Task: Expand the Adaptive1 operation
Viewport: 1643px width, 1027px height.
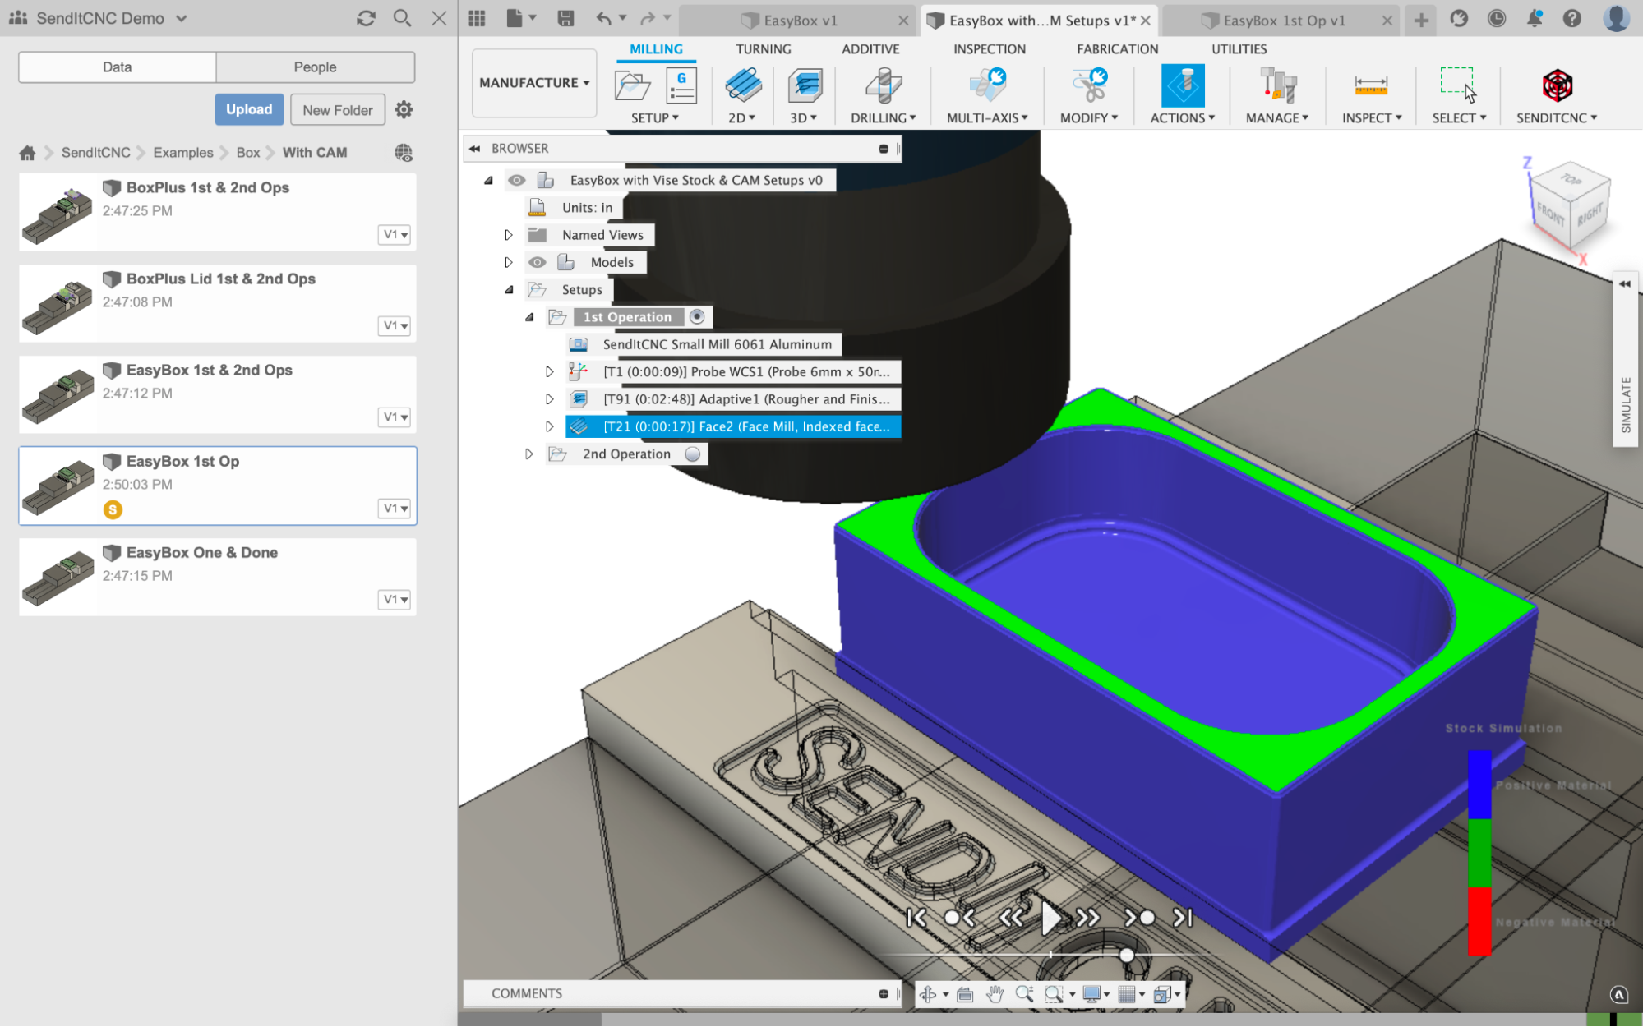Action: point(549,399)
